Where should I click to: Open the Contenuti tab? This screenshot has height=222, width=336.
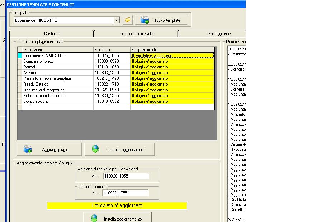click(x=52, y=34)
